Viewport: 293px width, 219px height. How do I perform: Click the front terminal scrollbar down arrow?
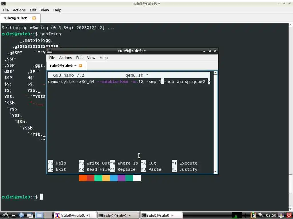pyautogui.click(x=215, y=171)
